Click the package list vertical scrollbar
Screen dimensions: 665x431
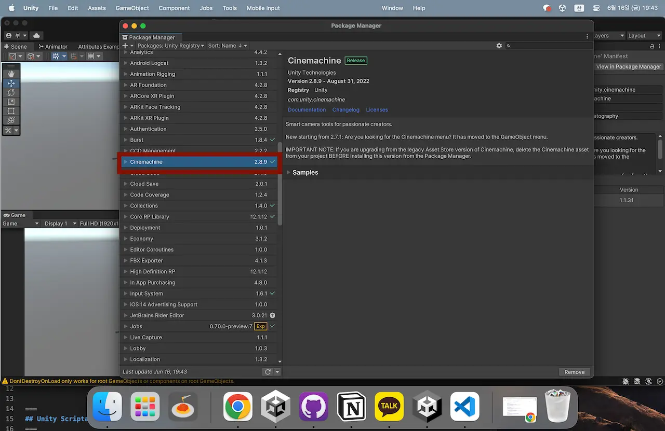tap(280, 183)
